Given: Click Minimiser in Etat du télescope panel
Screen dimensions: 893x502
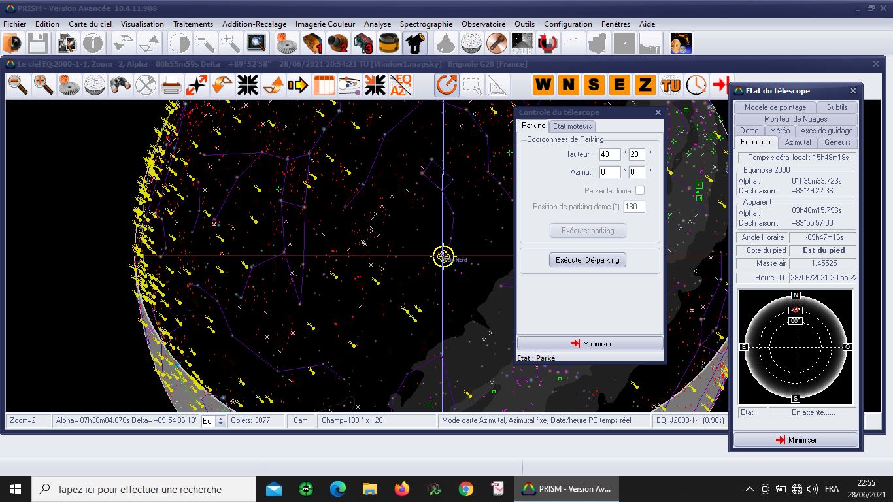Looking at the screenshot, I should click(796, 440).
